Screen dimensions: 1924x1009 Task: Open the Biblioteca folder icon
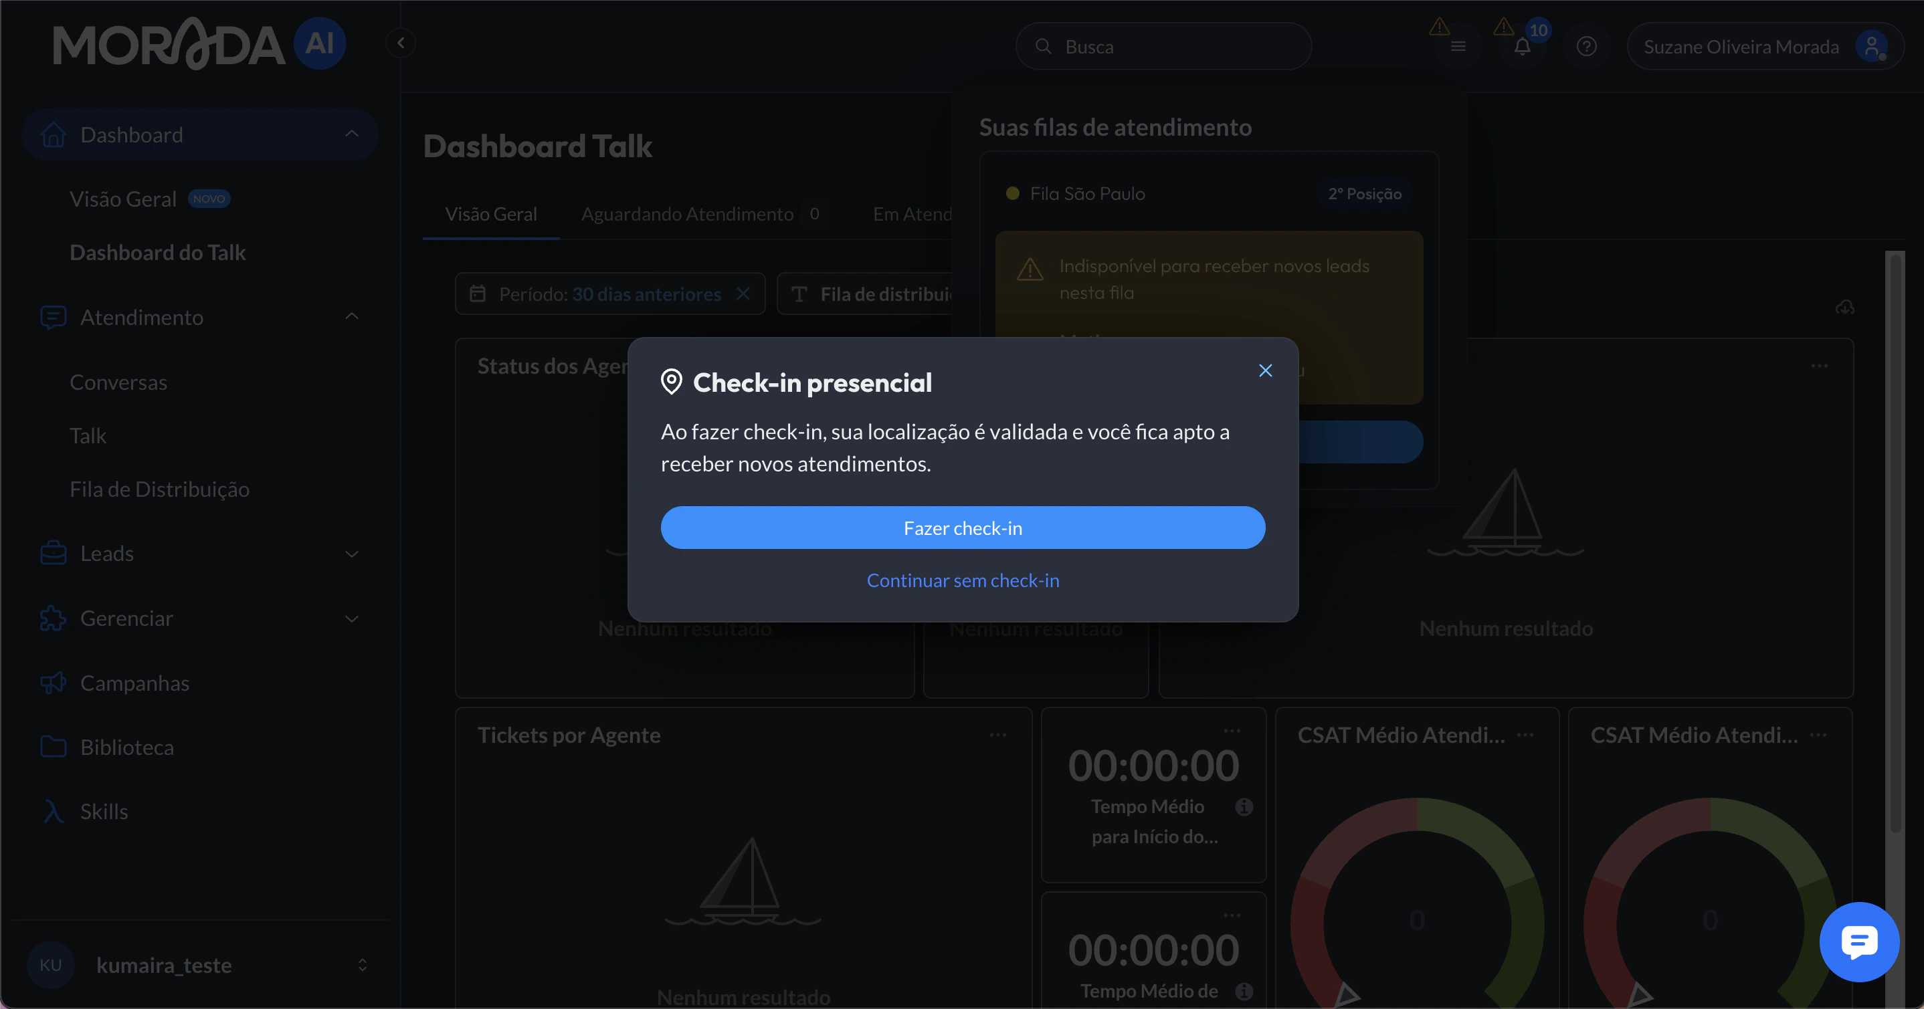coord(52,746)
